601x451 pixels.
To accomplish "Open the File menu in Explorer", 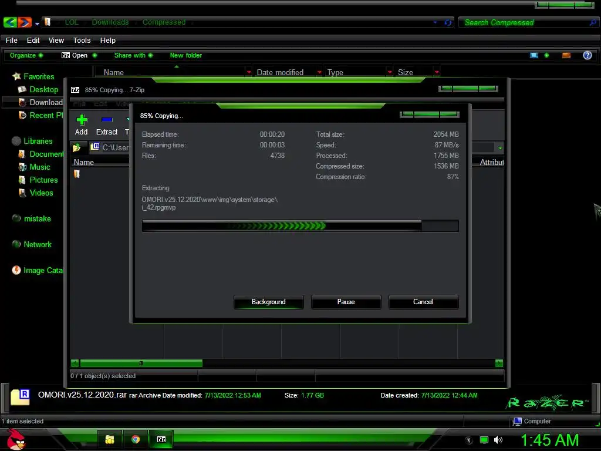I will point(12,41).
